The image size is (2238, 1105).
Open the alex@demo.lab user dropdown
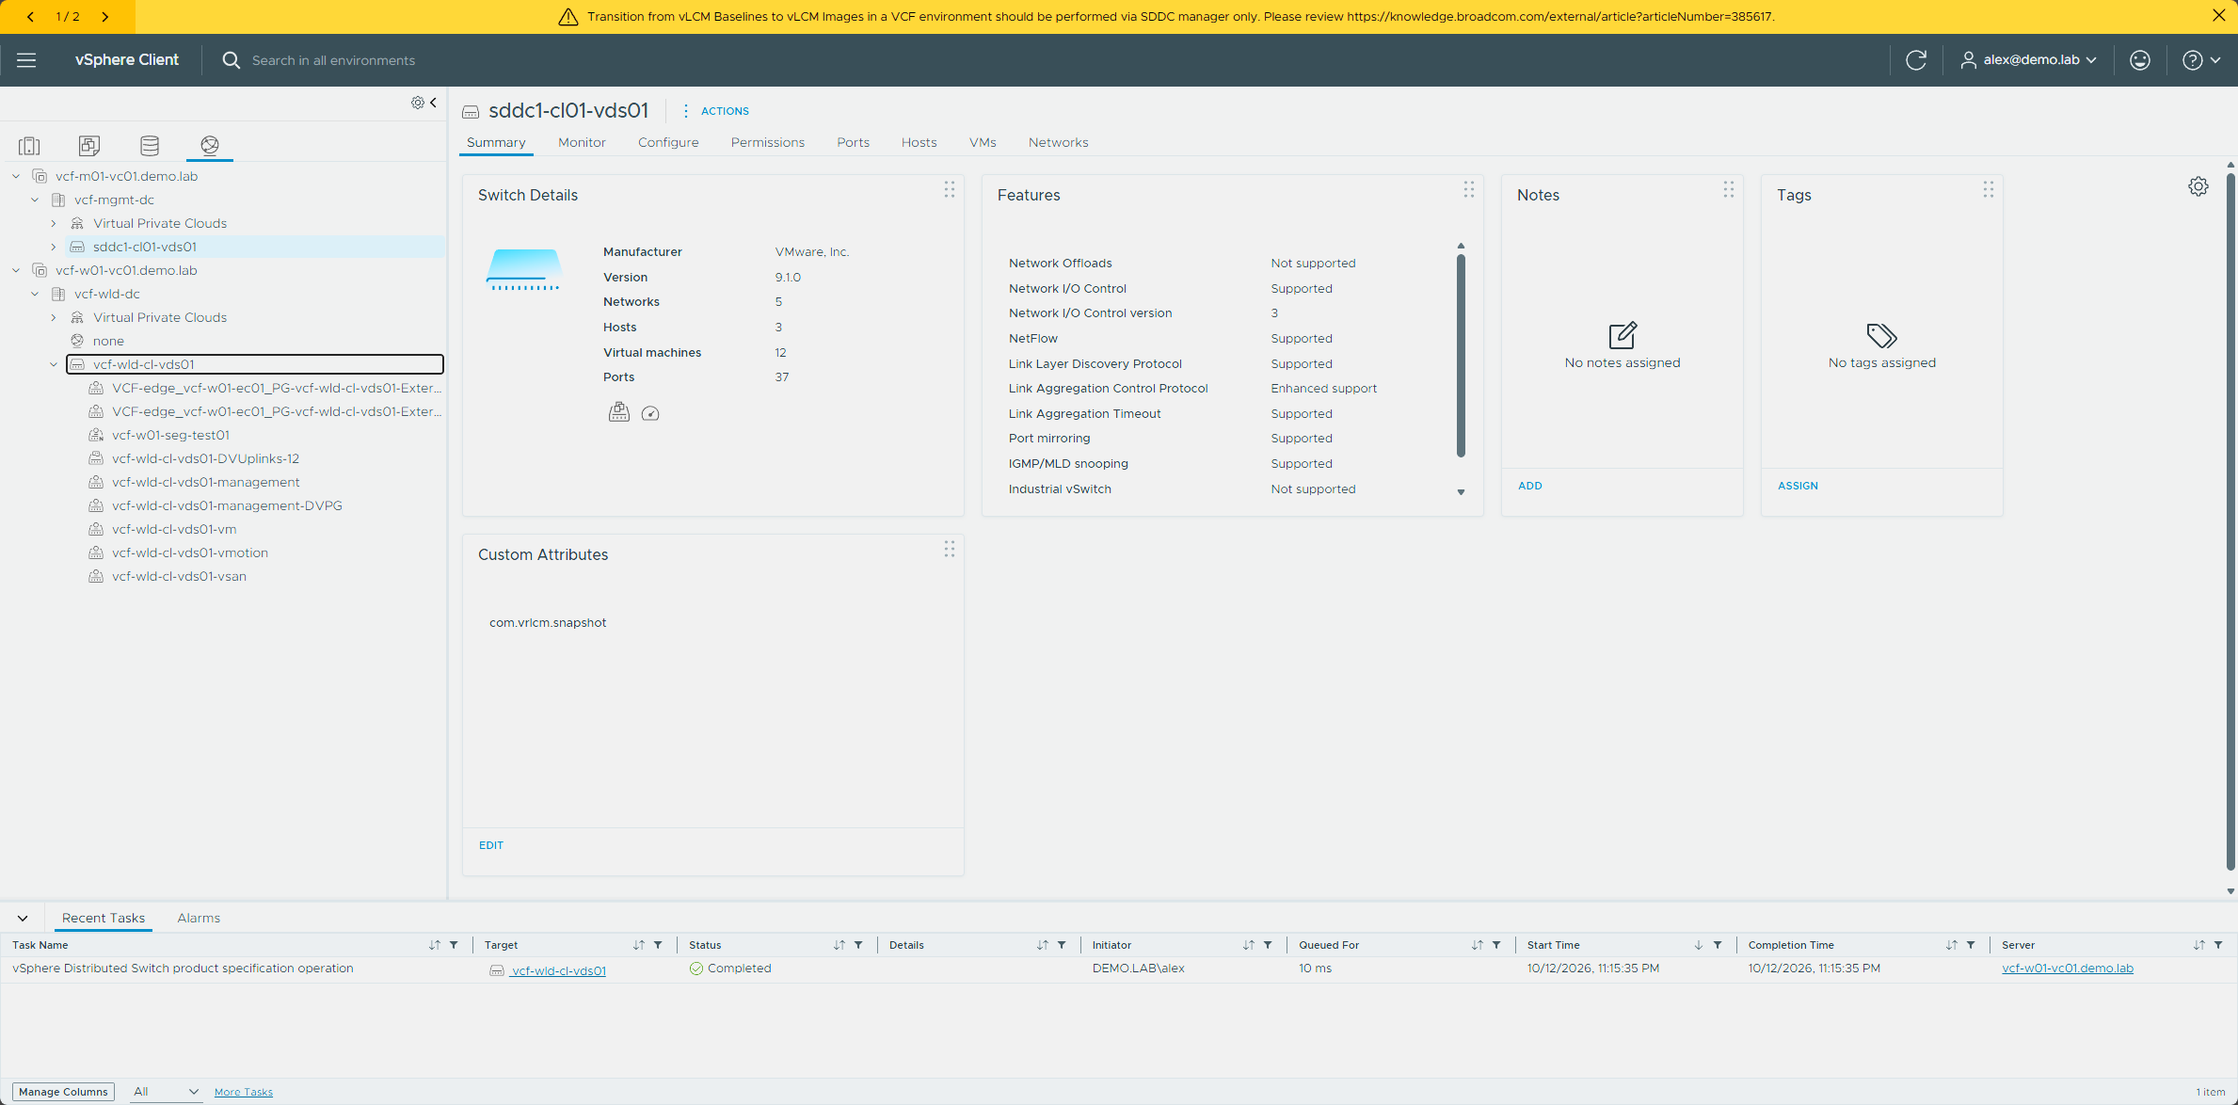click(2028, 60)
